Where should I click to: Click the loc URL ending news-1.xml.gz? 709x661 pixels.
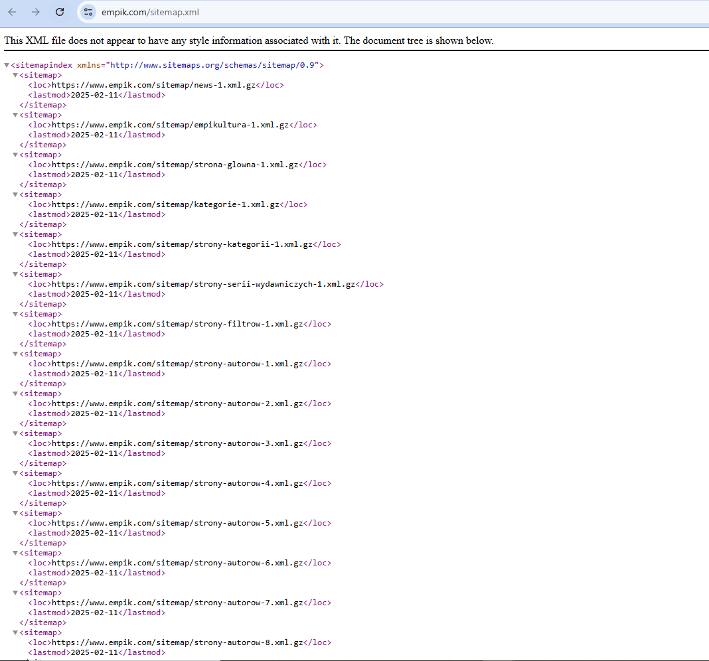coord(154,85)
